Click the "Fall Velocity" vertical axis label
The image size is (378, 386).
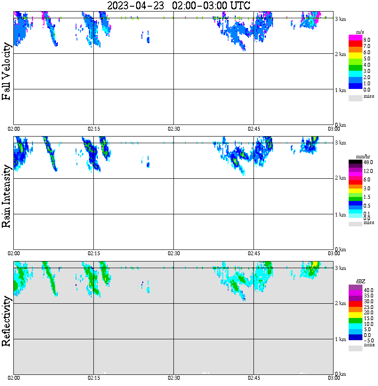coord(6,71)
